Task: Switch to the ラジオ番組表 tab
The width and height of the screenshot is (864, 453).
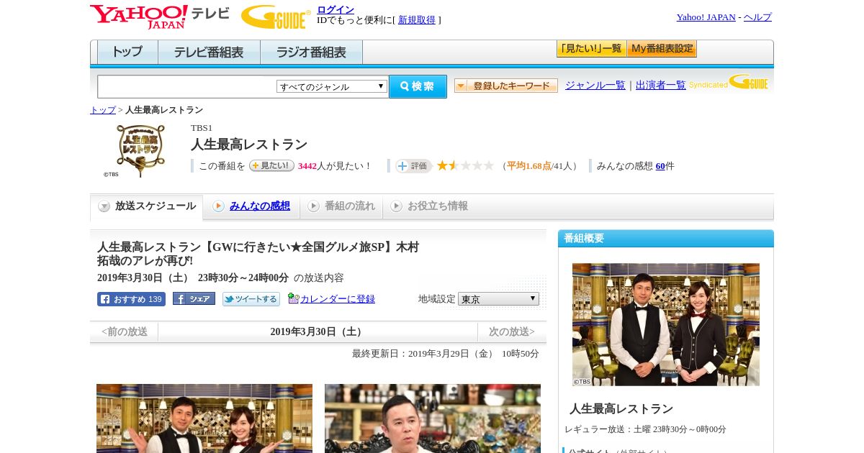Action: (x=311, y=52)
